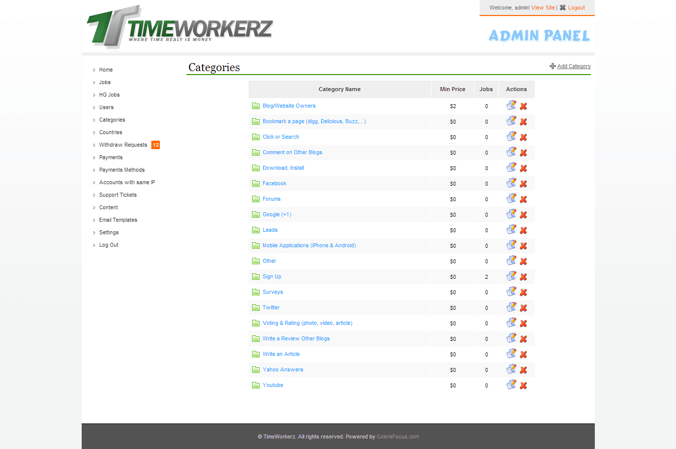Open the Twitter category link
Image resolution: width=676 pixels, height=449 pixels.
tap(271, 308)
